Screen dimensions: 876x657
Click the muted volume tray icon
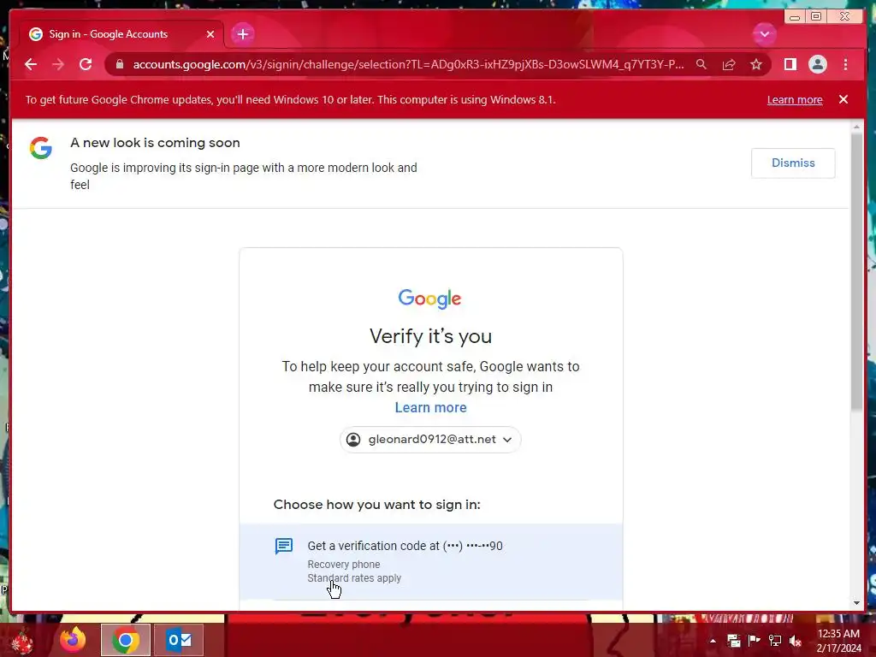tap(795, 641)
